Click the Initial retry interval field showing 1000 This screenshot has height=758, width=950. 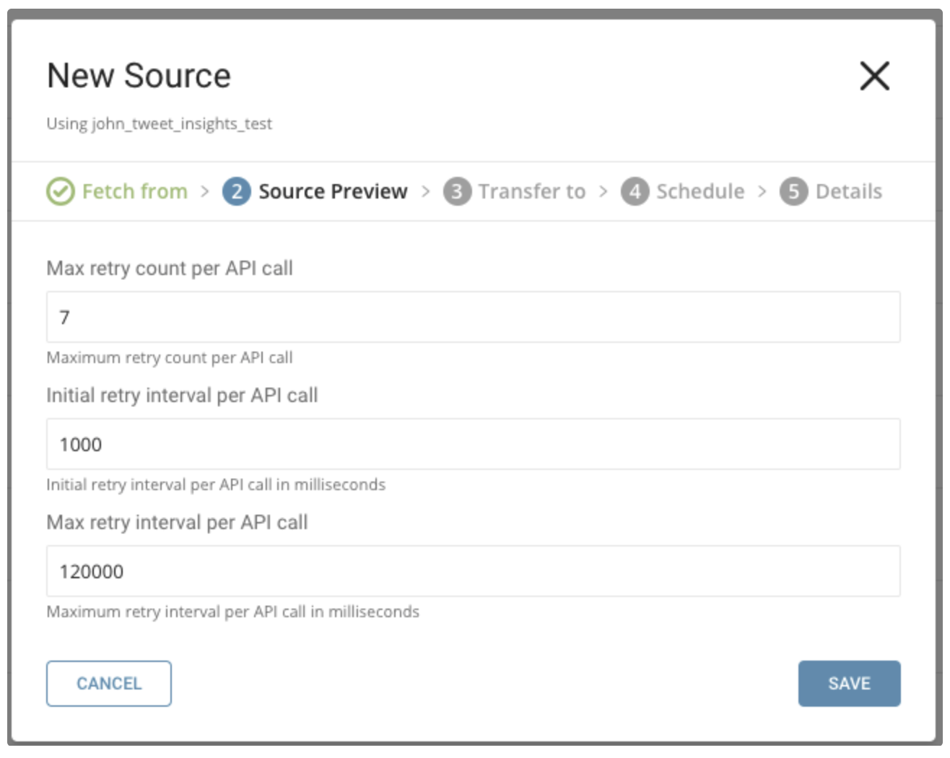pos(473,444)
